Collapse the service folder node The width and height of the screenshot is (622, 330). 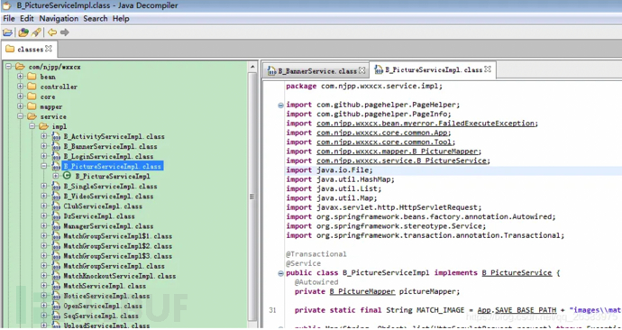pyautogui.click(x=20, y=116)
